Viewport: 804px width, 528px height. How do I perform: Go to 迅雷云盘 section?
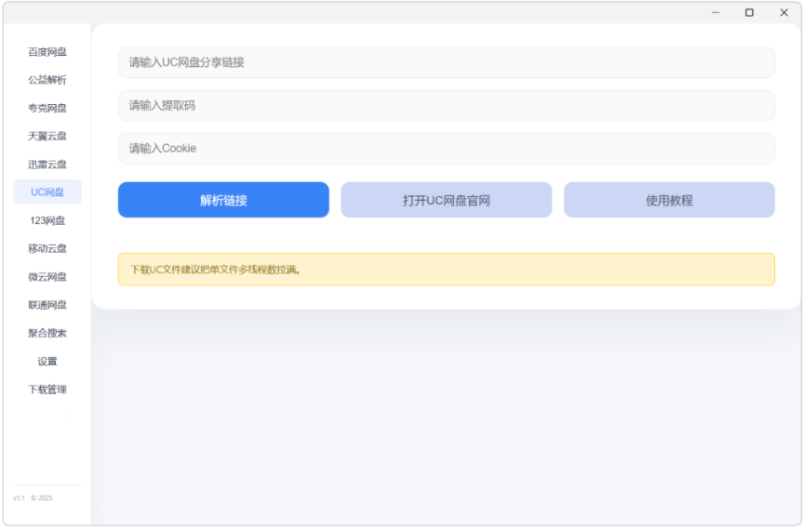[47, 165]
